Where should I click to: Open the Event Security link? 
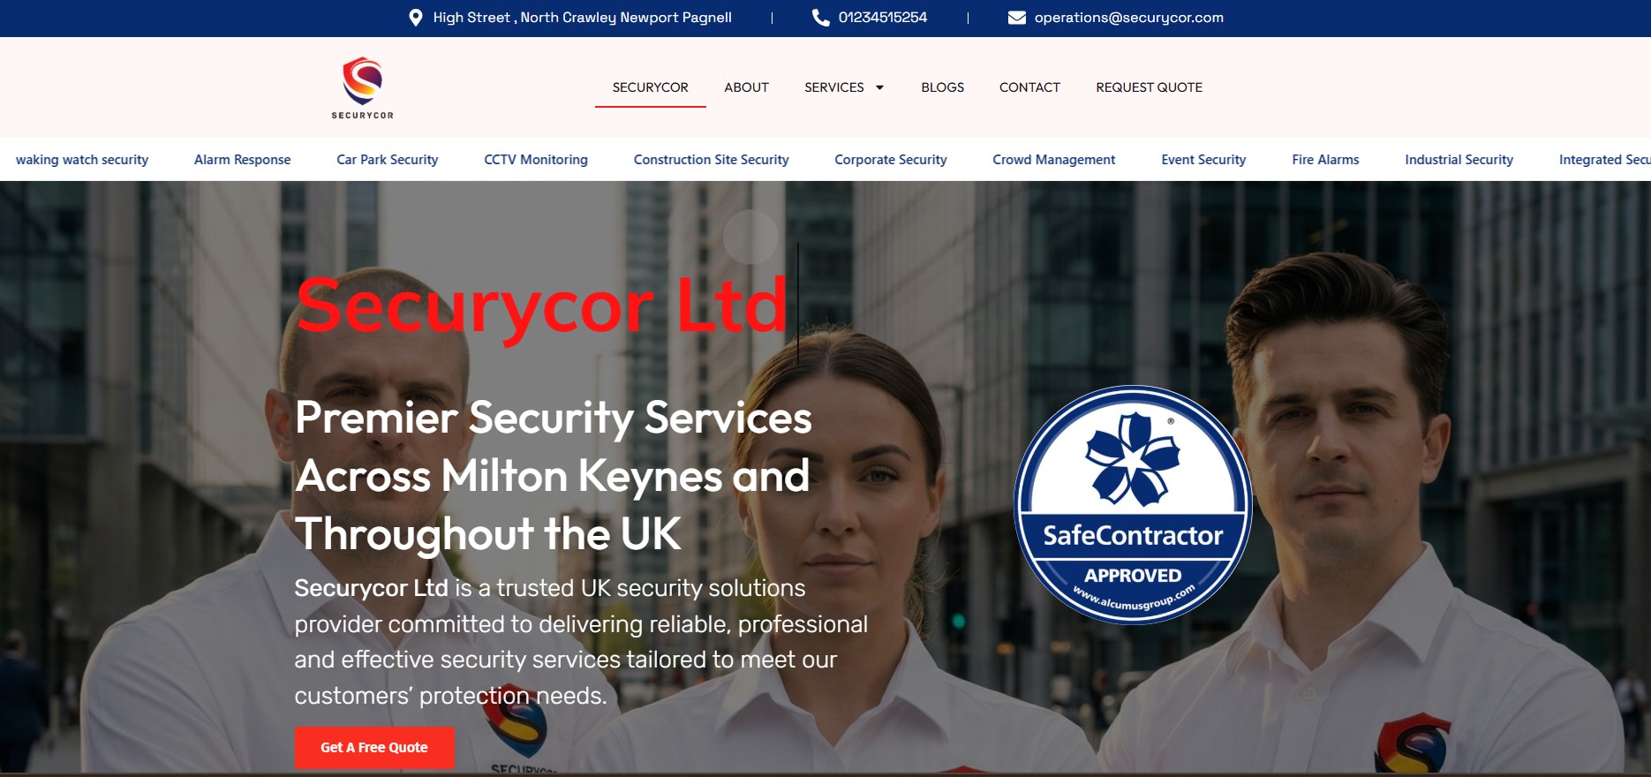(x=1203, y=160)
